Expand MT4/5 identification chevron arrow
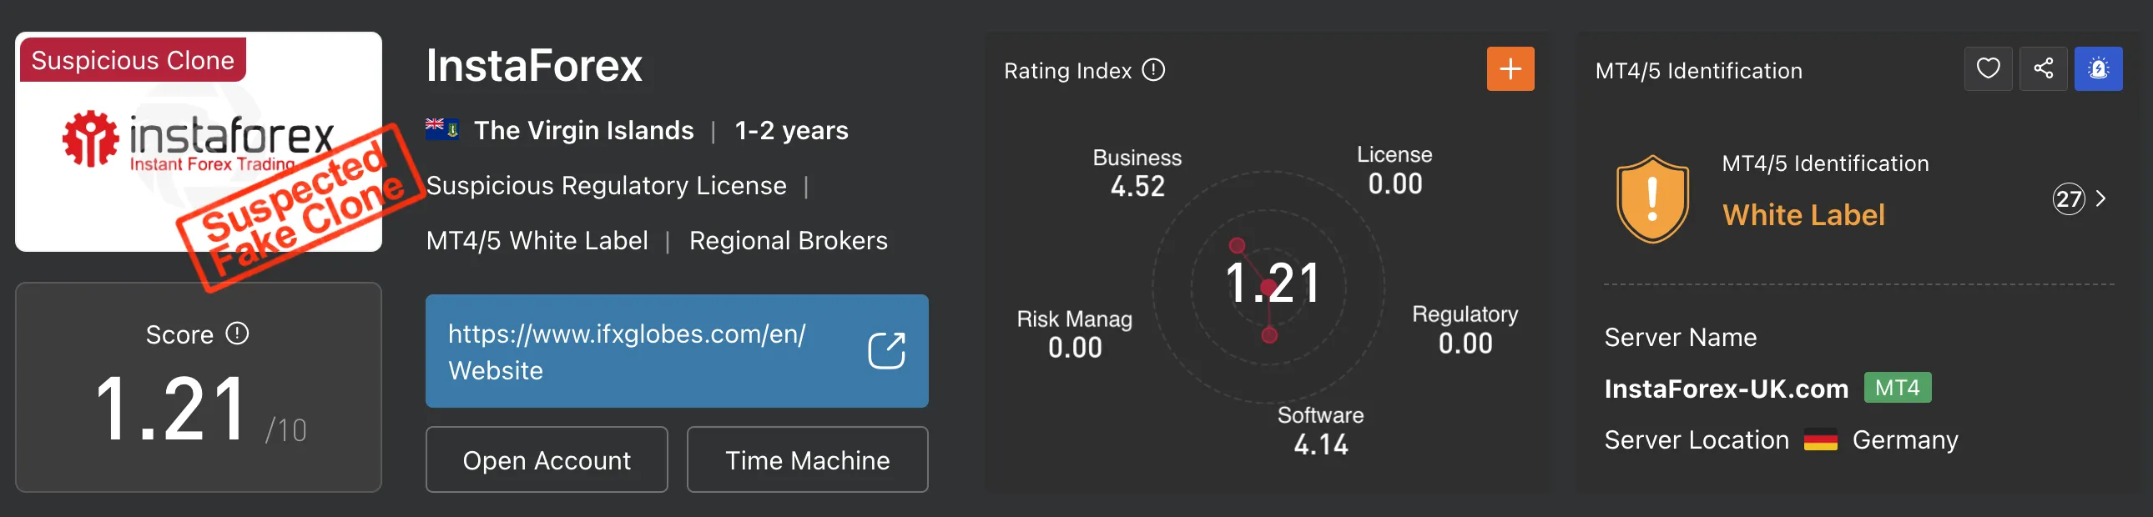The width and height of the screenshot is (2153, 517). click(x=2100, y=198)
